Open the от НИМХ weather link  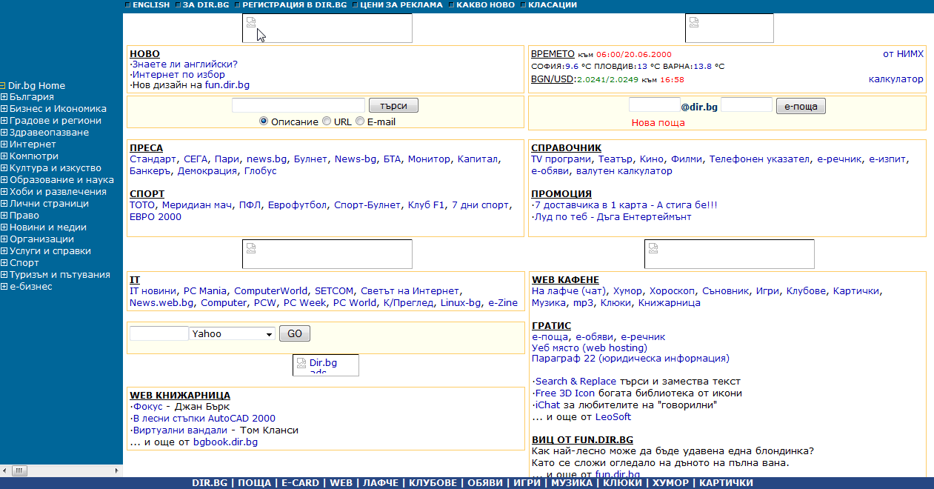(903, 54)
